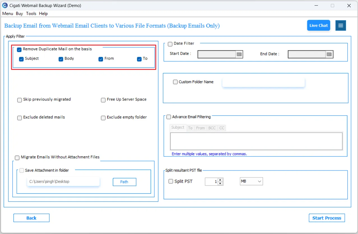This screenshot has height=234, width=358.
Task: Turn on Advance Email Filtering
Action: (x=169, y=117)
